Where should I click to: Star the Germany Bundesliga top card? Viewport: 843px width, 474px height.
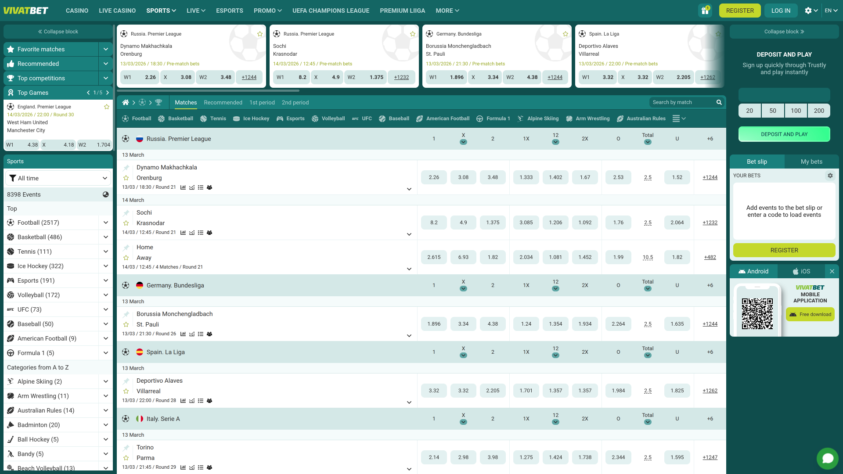[x=566, y=34]
